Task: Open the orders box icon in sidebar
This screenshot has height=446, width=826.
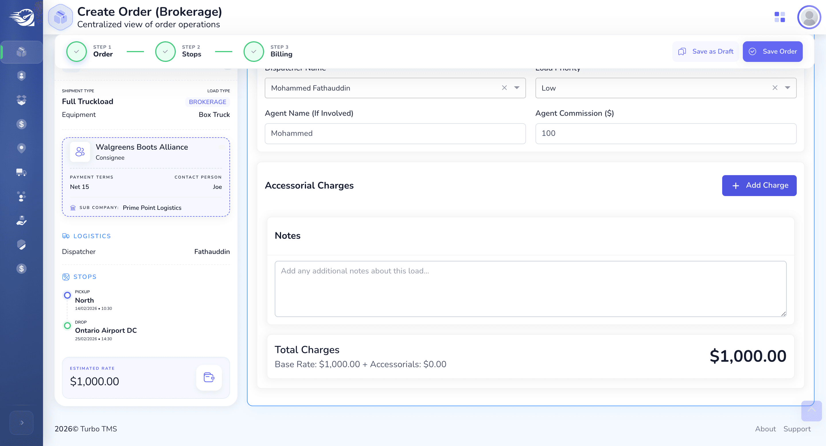Action: [x=22, y=52]
